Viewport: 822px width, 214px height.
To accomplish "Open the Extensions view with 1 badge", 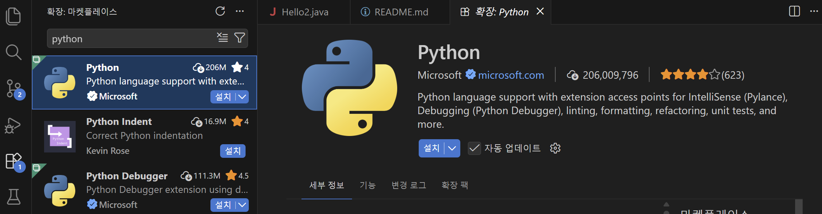I will (x=14, y=161).
